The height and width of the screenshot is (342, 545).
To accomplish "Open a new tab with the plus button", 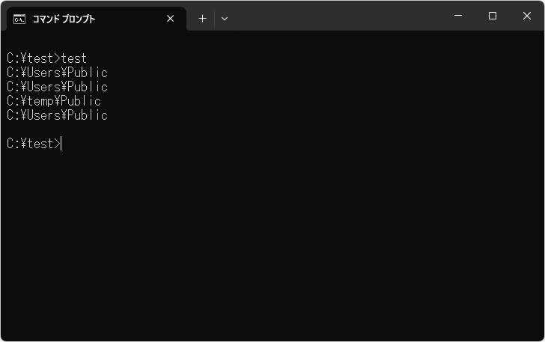I will click(x=202, y=19).
